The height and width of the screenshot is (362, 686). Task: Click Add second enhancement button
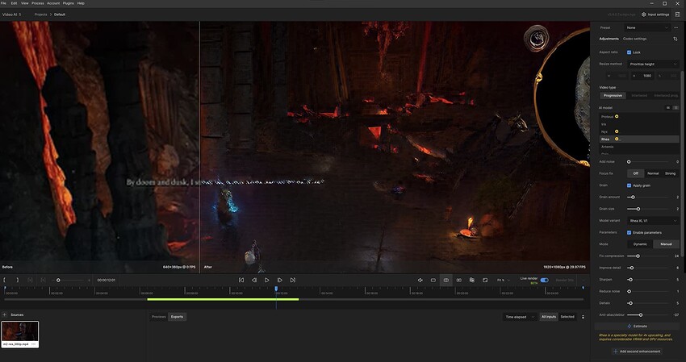pos(638,351)
